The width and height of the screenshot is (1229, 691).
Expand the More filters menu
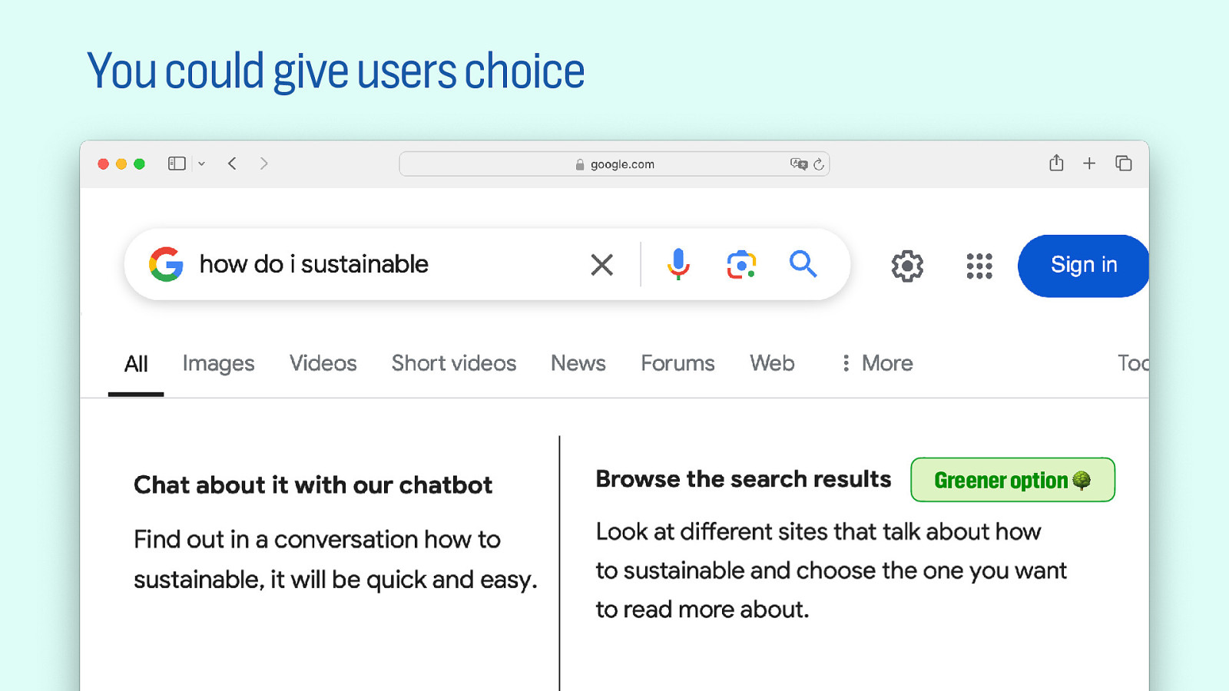(877, 363)
